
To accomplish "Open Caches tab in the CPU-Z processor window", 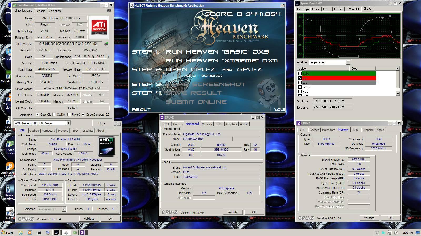I will (34, 131).
